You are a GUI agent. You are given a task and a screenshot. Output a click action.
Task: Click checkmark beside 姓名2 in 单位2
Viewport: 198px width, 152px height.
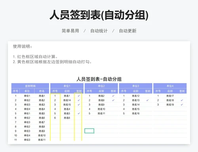[113, 96]
